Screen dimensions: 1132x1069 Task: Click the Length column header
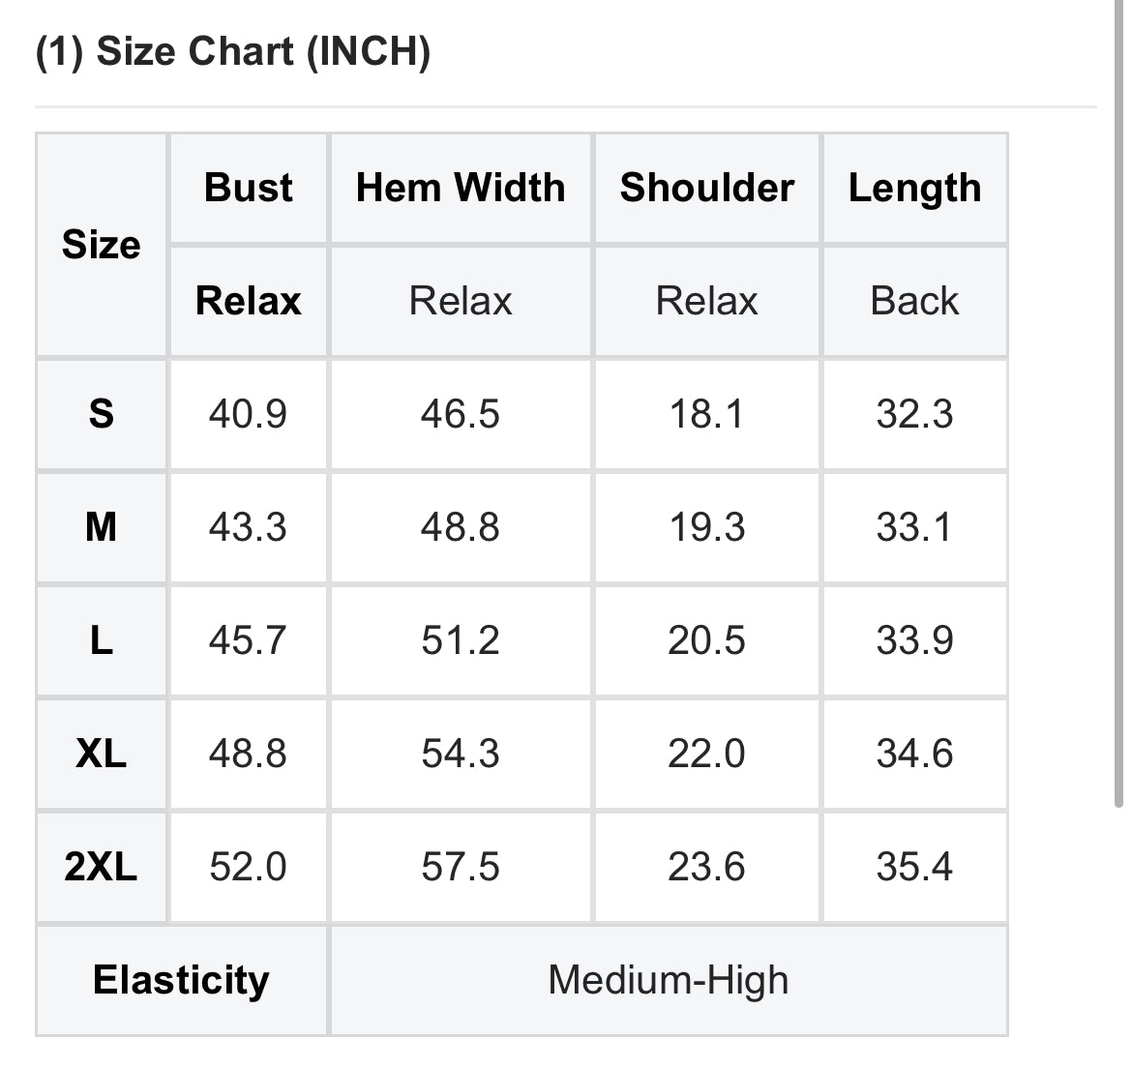click(x=914, y=188)
